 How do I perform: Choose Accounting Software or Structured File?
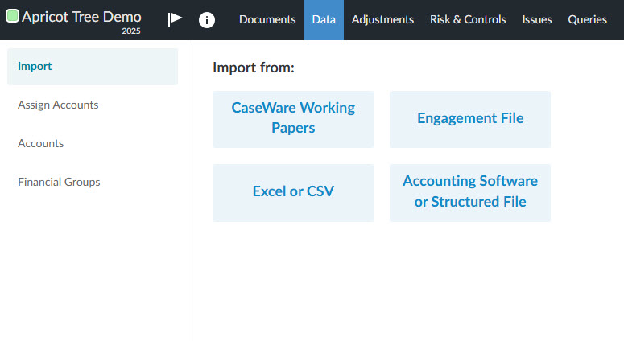(470, 193)
